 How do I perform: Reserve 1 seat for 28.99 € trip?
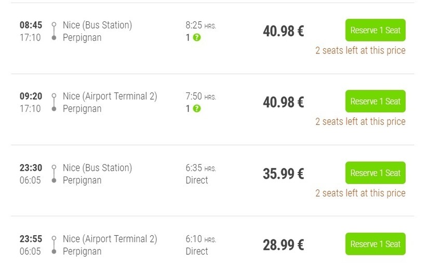[375, 244]
